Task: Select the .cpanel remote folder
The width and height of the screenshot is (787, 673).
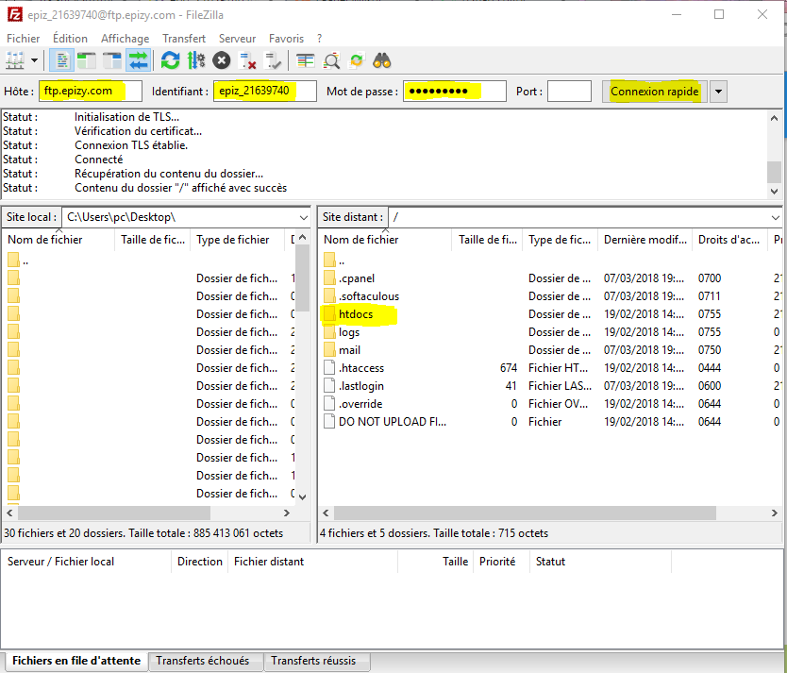Action: pyautogui.click(x=357, y=278)
